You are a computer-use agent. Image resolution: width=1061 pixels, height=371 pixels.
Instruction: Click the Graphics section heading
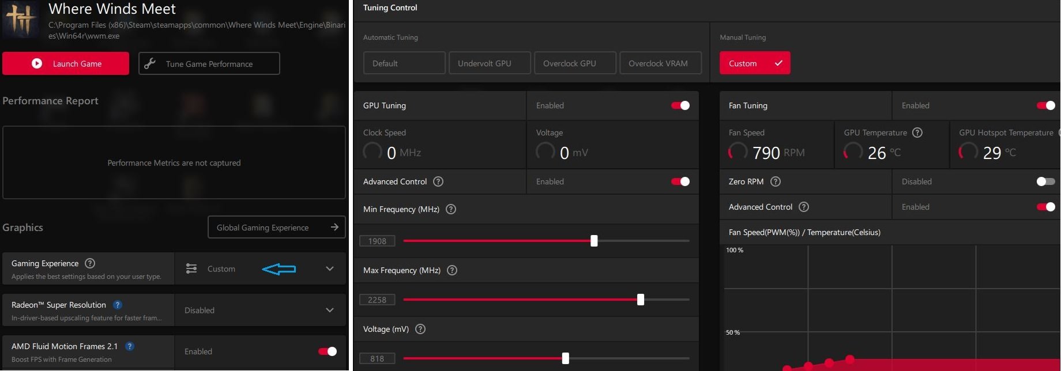22,227
